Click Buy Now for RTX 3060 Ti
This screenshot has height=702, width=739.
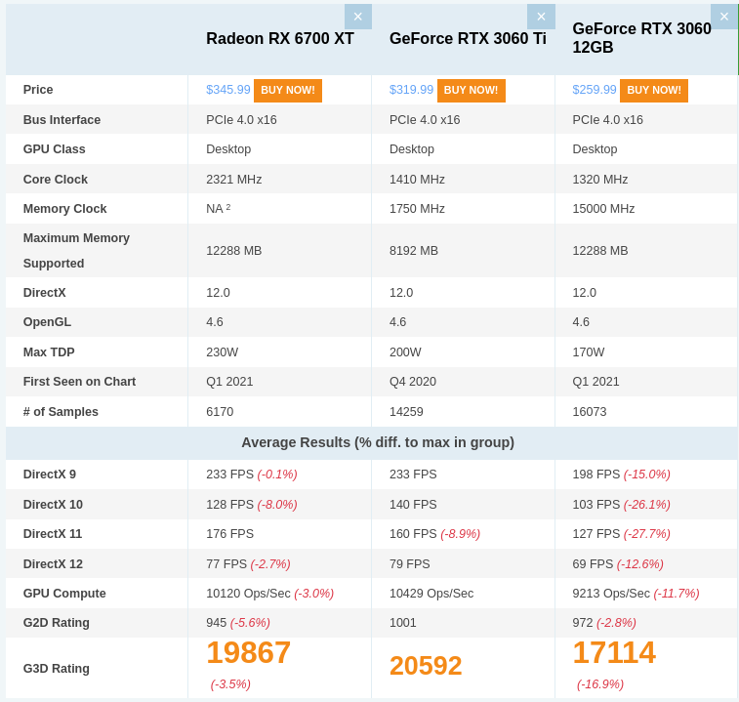coord(471,90)
